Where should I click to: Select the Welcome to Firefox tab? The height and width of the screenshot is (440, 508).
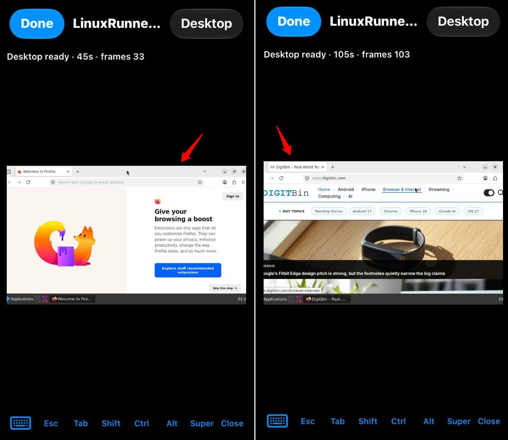tap(44, 171)
